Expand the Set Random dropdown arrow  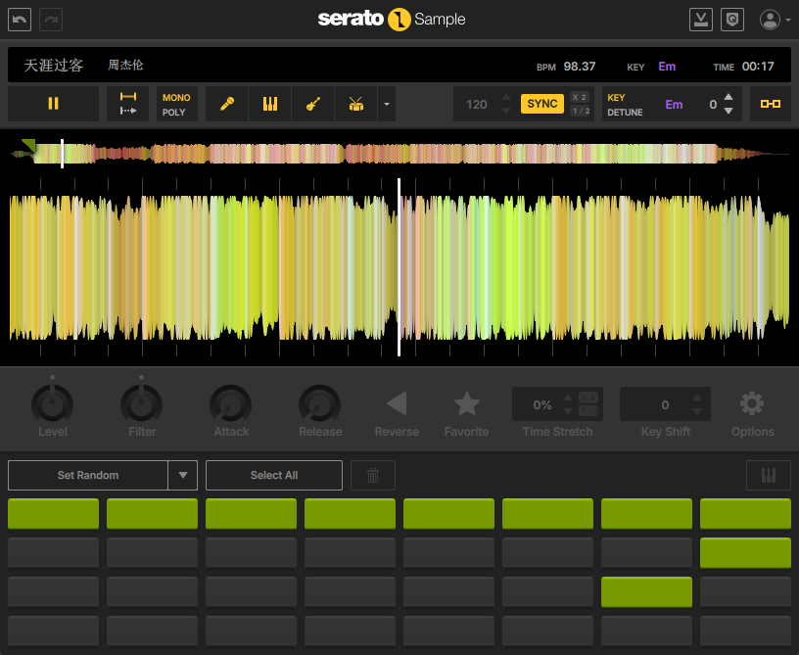pyautogui.click(x=183, y=475)
